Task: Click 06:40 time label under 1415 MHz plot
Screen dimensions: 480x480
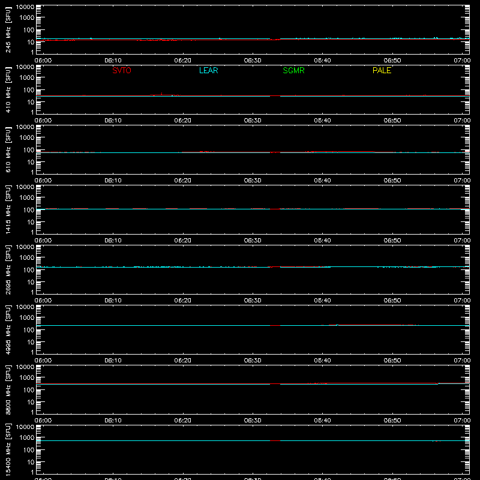Action: pyautogui.click(x=322, y=241)
